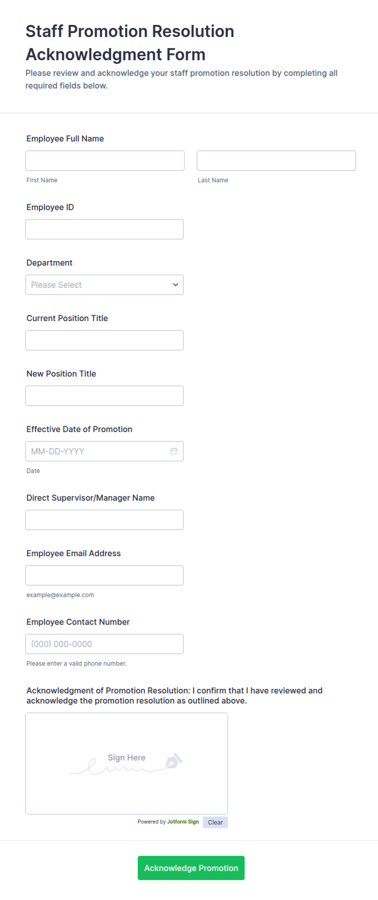Open the Jotform Sign link
The image size is (378, 900).
(x=183, y=822)
